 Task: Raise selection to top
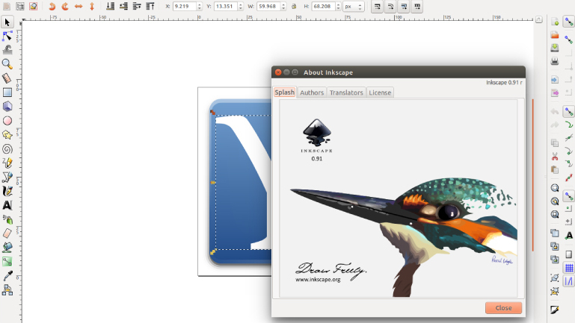[150, 6]
